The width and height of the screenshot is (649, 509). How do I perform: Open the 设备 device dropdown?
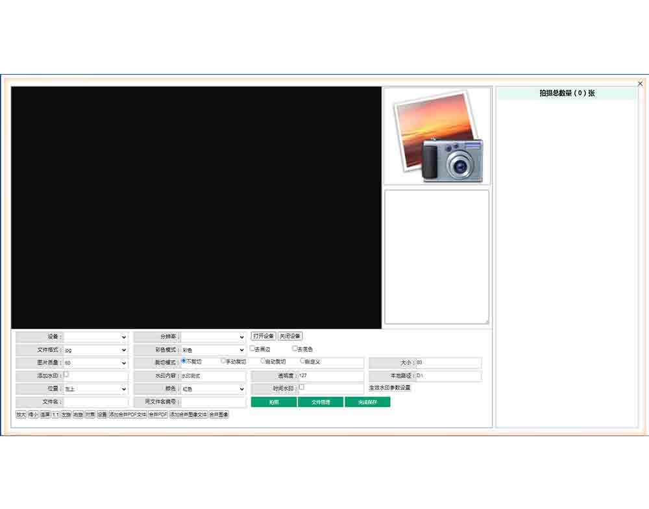pos(95,338)
